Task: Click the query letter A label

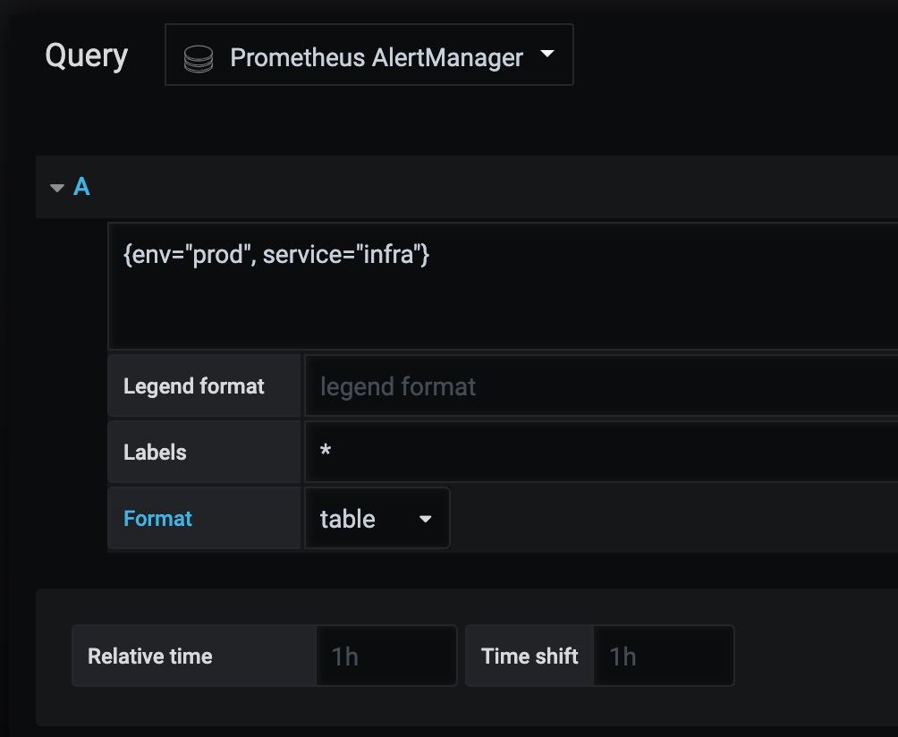Action: 81,187
